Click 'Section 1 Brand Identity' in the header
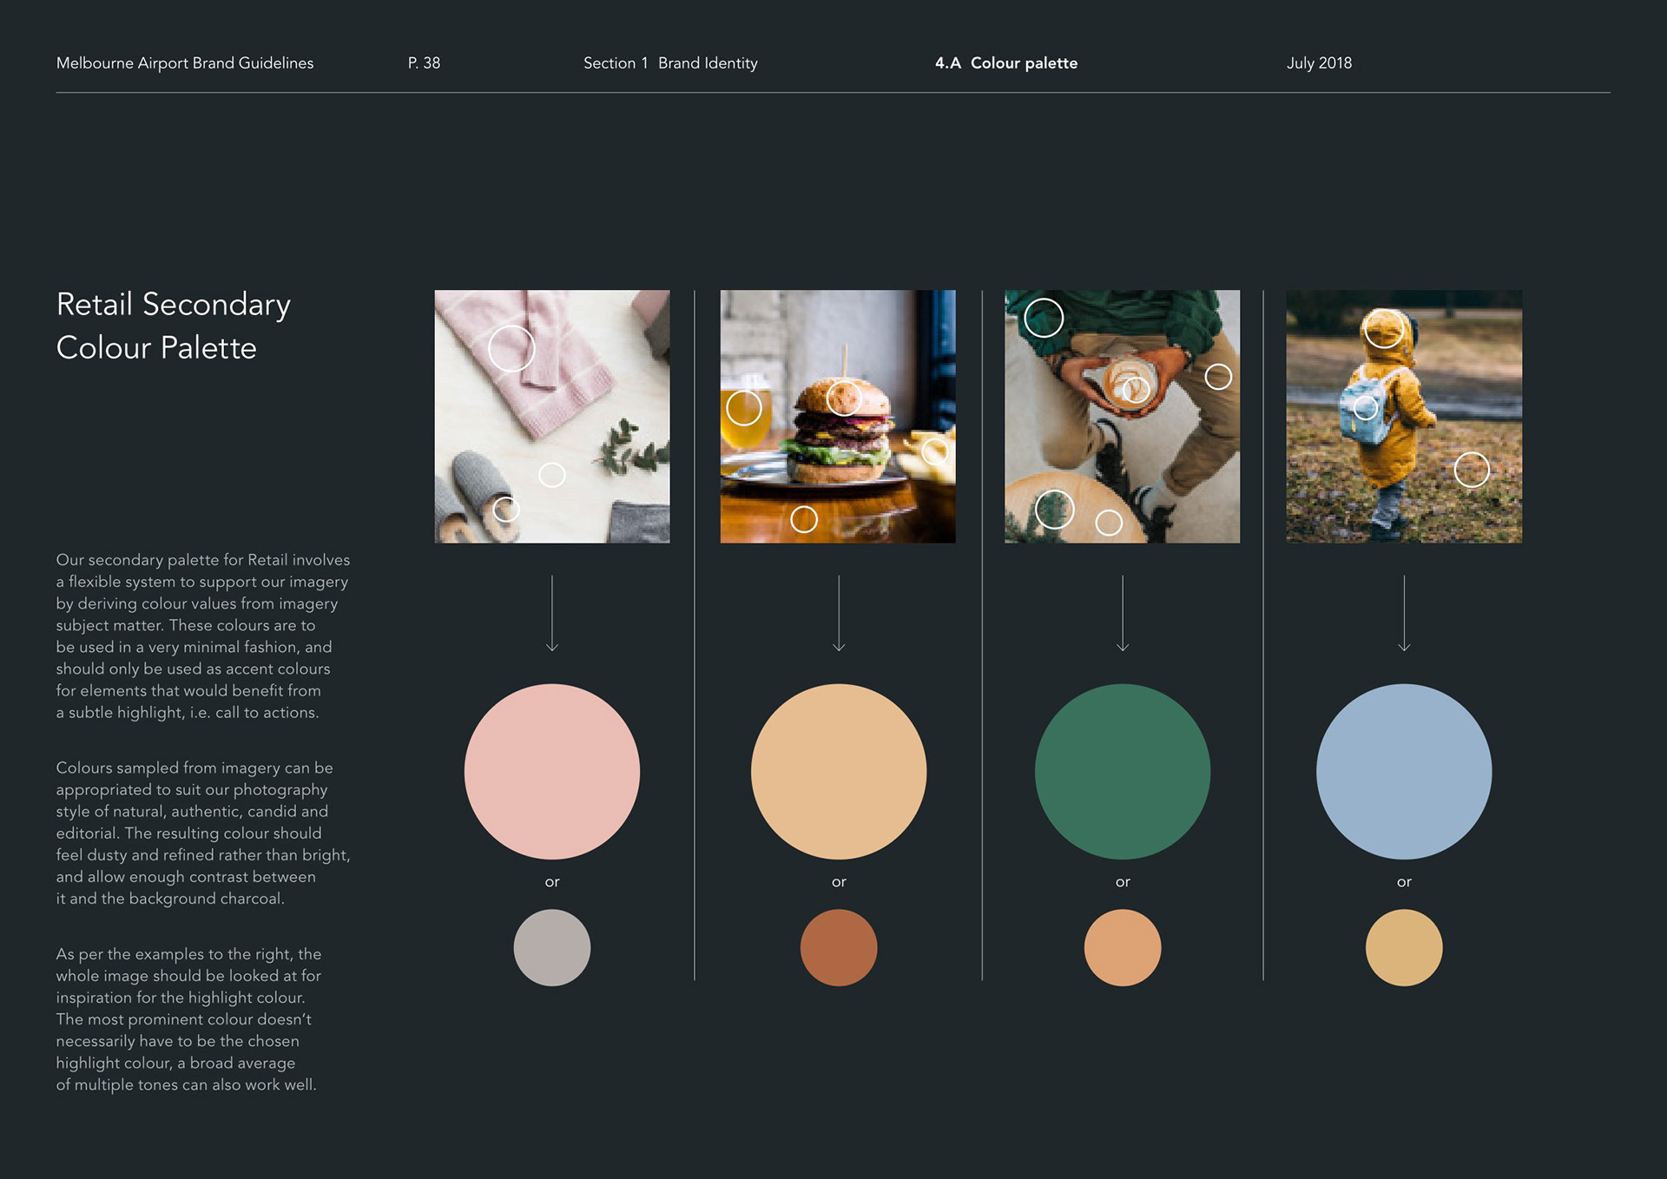The height and width of the screenshot is (1179, 1667). (x=670, y=63)
